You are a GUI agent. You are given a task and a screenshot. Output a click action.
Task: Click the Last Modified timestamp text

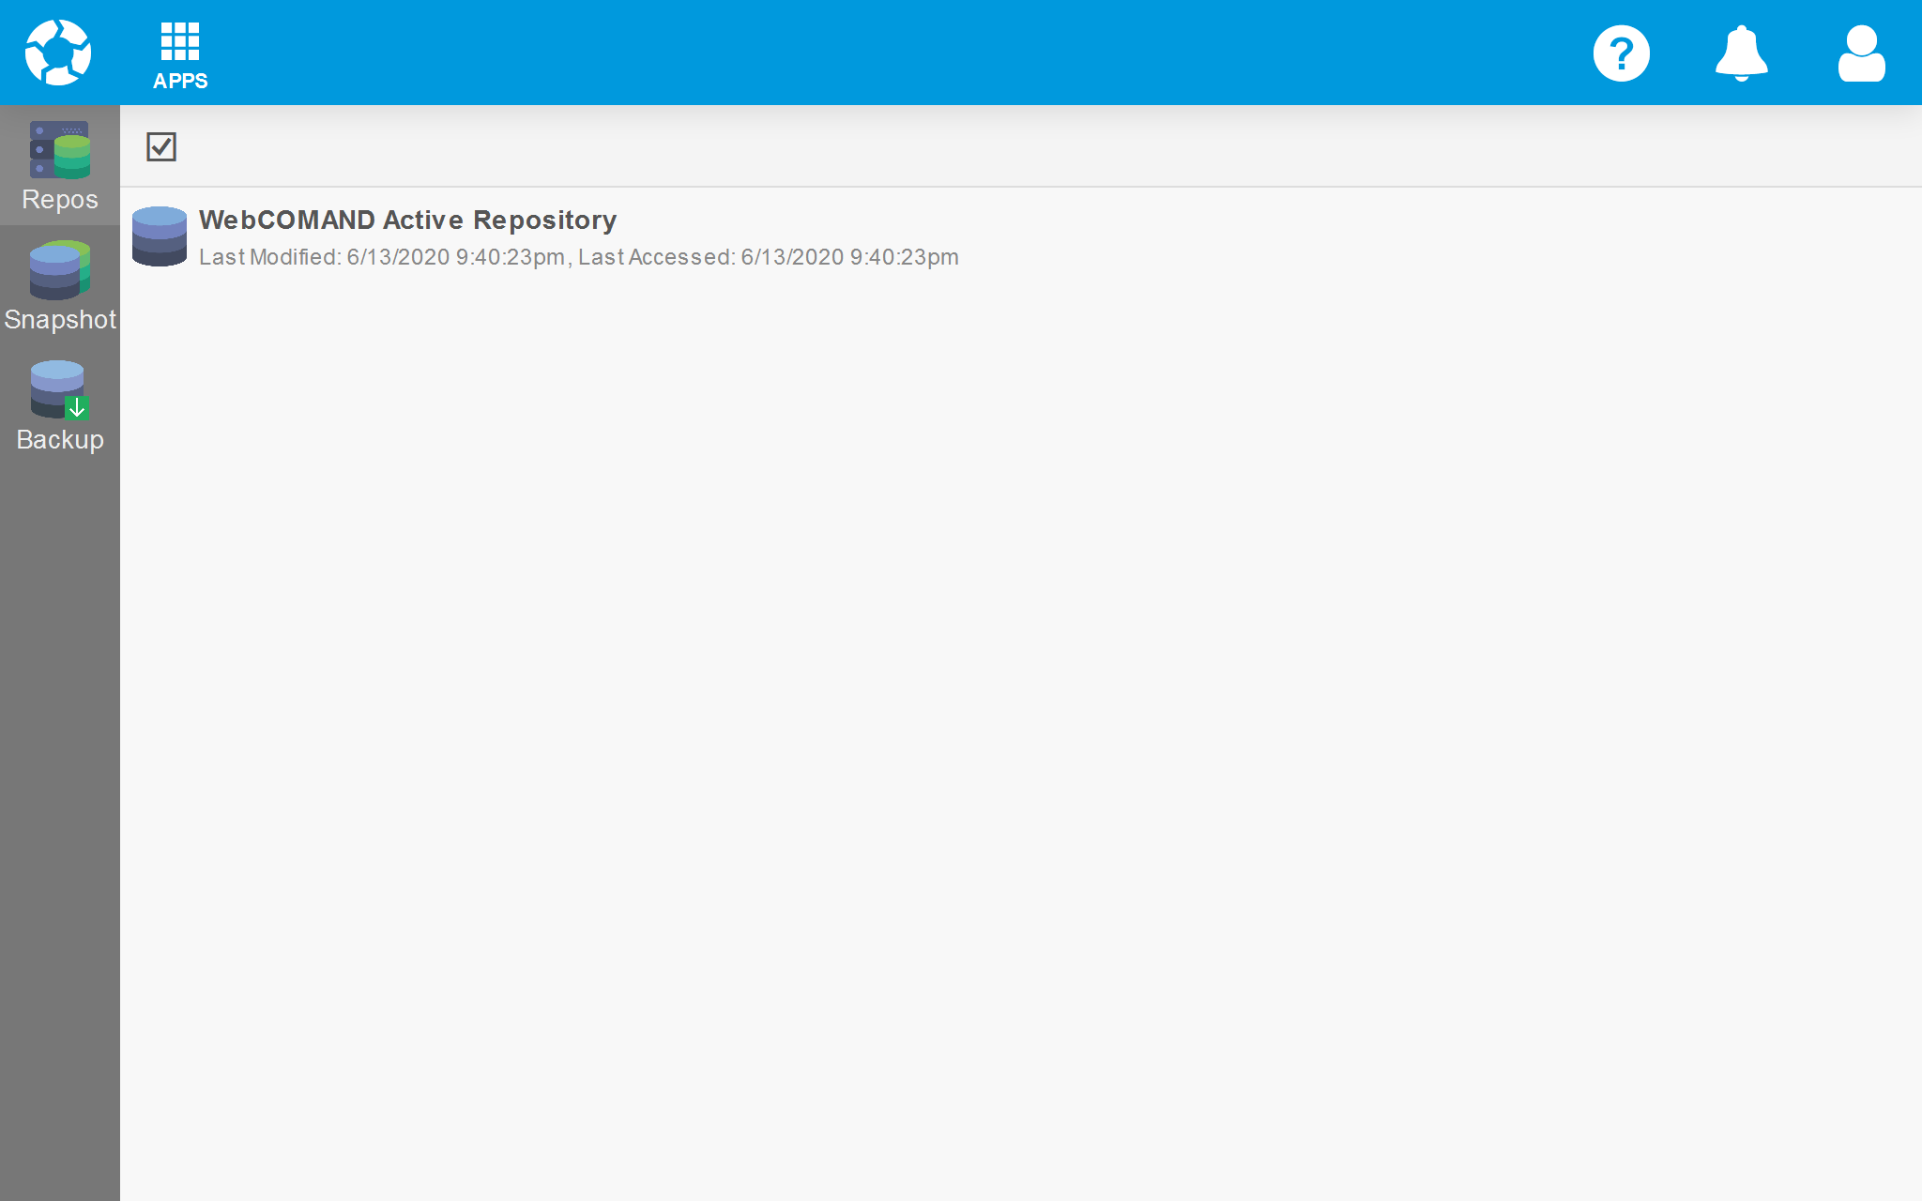(x=382, y=257)
